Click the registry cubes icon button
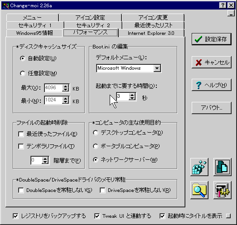Screen dimensions: 237x225 pyautogui.click(x=199, y=167)
